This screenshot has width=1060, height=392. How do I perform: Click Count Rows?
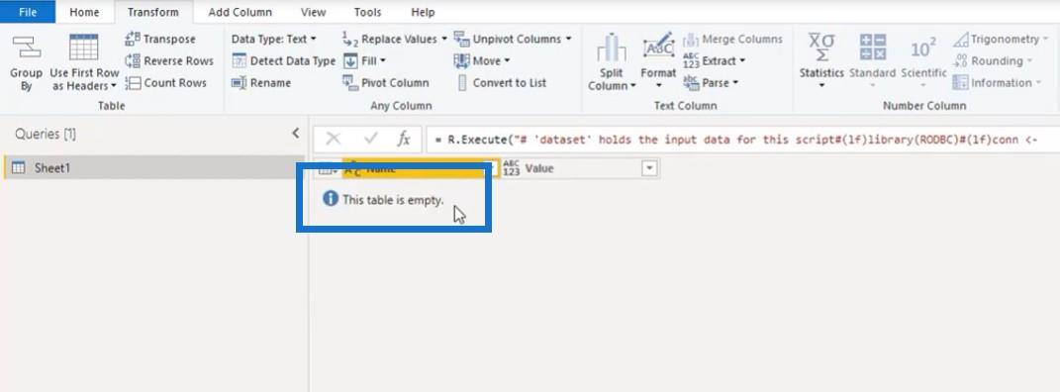[165, 82]
